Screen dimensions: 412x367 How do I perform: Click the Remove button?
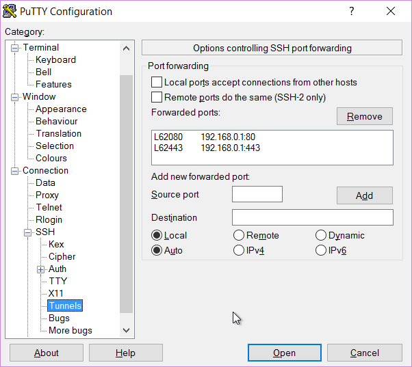click(x=364, y=116)
